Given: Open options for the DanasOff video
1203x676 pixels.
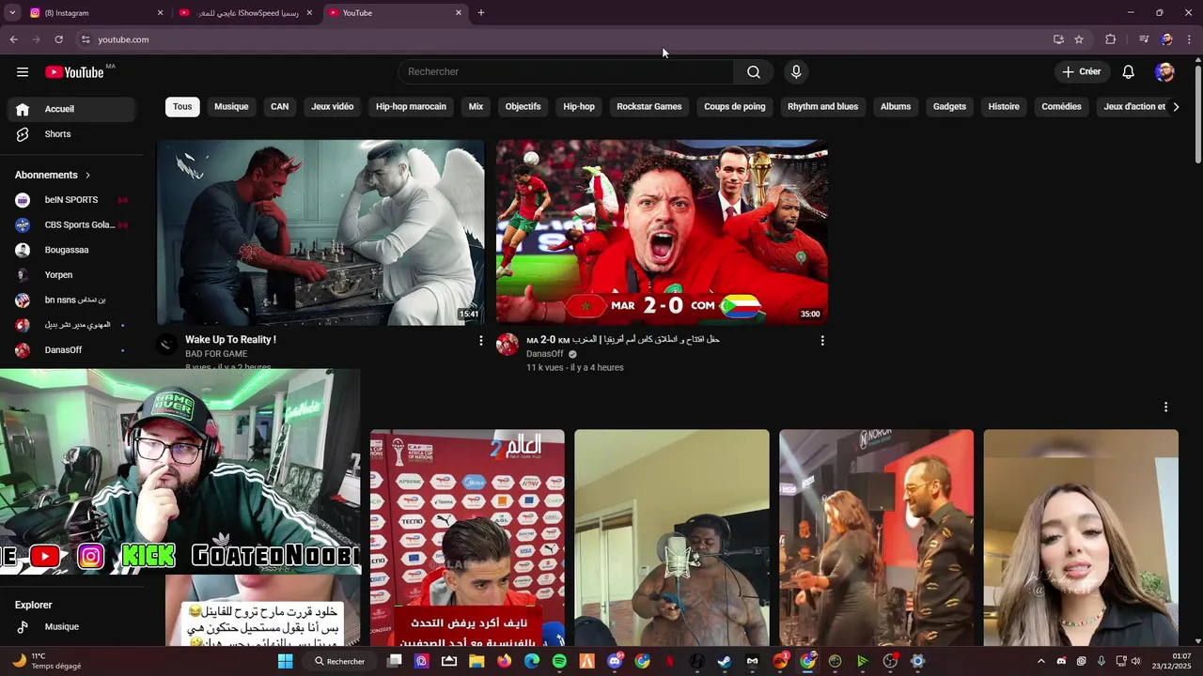Looking at the screenshot, I should [x=822, y=341].
